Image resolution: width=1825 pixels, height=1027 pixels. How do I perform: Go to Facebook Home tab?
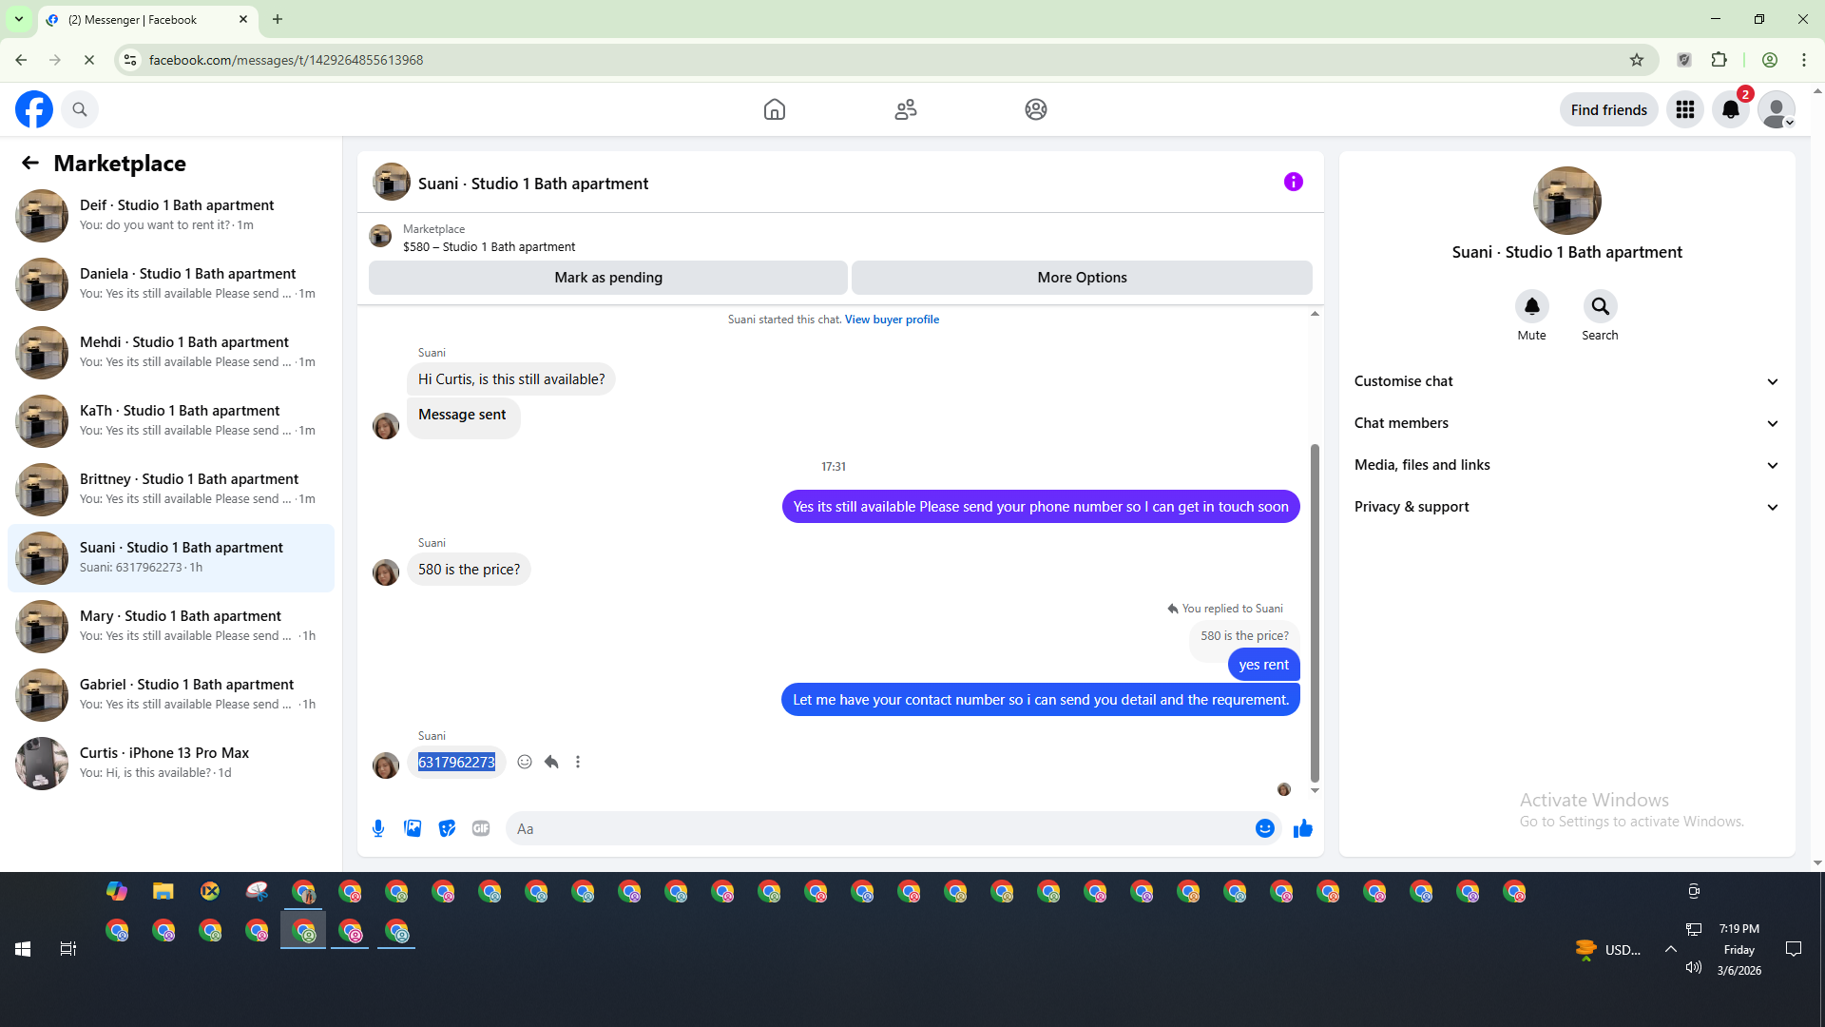coord(775,109)
